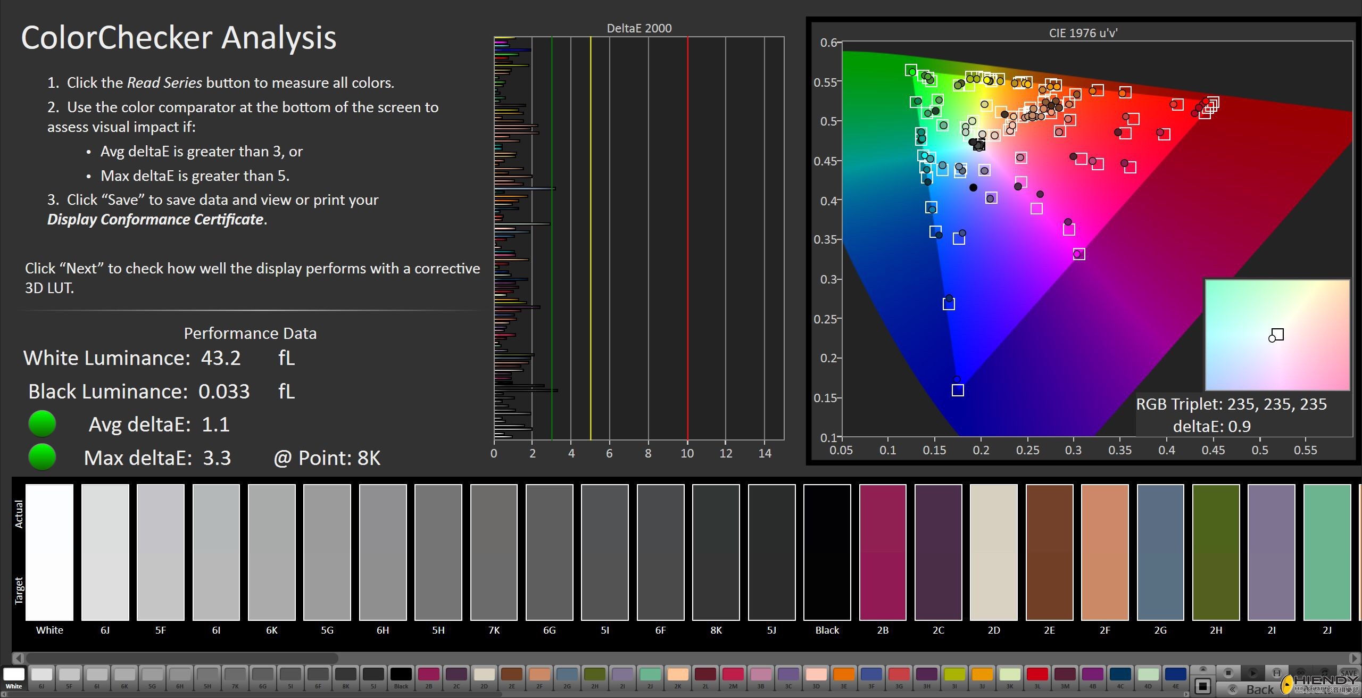Select the 3E orange swatch button
The height and width of the screenshot is (698, 1362).
click(844, 678)
